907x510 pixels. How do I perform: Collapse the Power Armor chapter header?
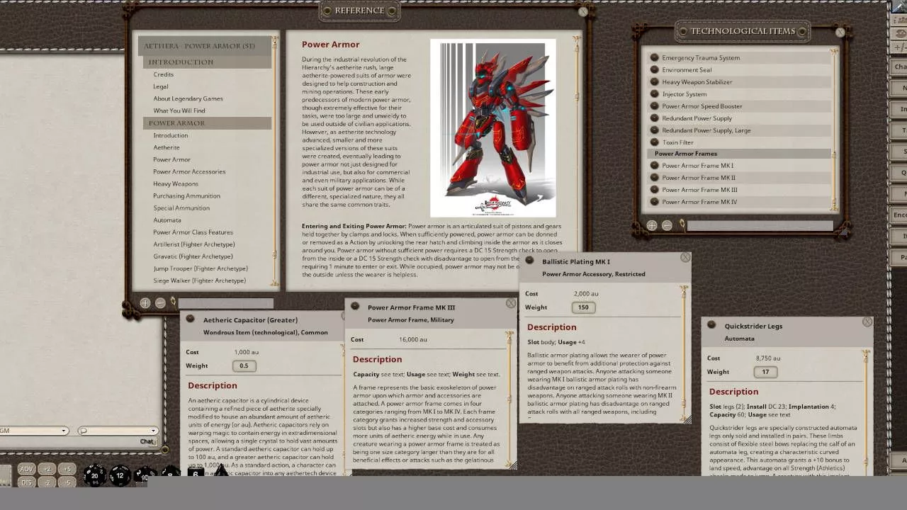207,123
